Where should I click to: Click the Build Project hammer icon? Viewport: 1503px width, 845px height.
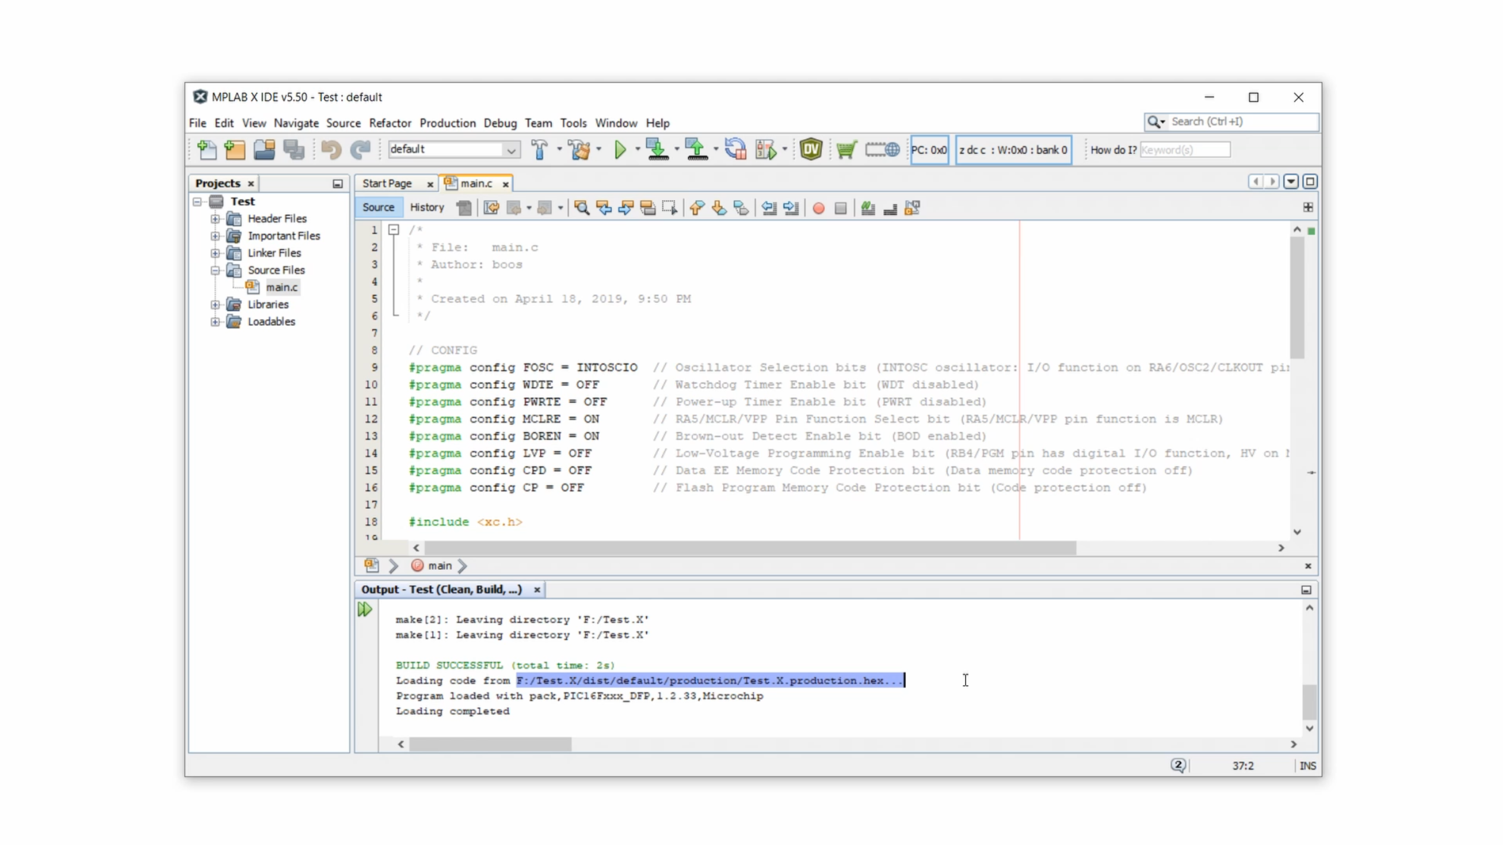pos(539,150)
